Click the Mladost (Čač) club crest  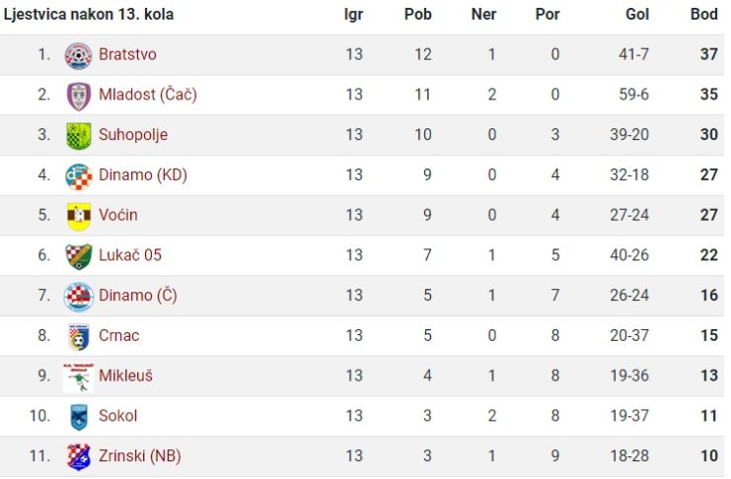78,96
